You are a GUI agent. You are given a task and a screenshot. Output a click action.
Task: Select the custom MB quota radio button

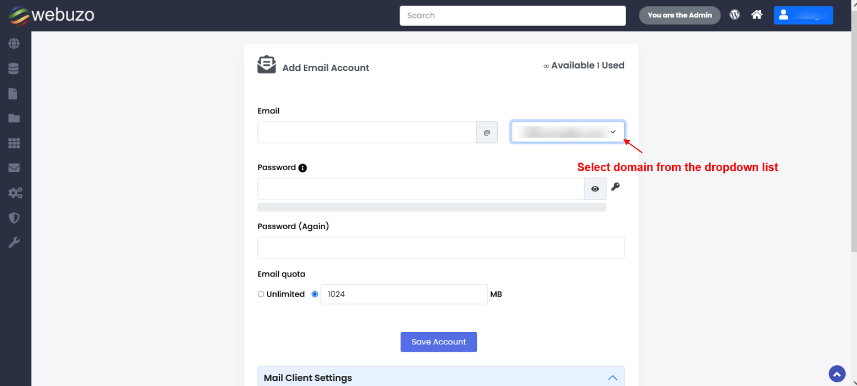pos(315,294)
